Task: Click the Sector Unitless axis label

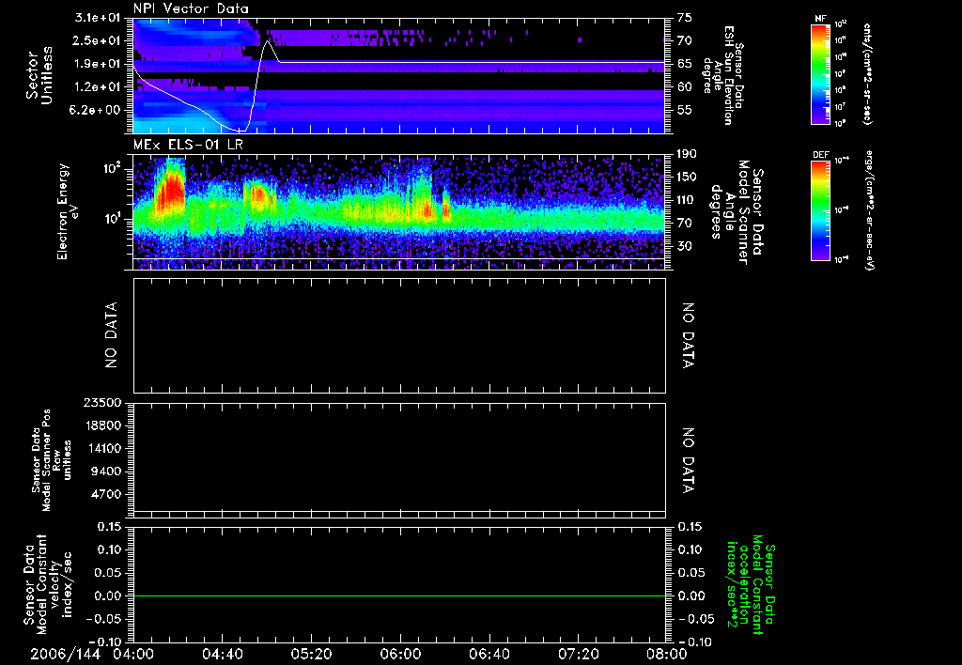Action: pos(38,75)
